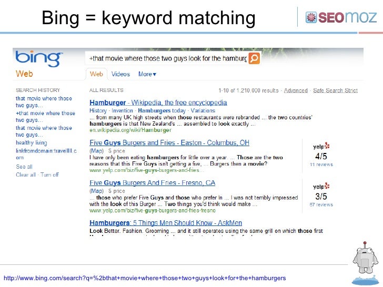
Task: Open the 11 reviews link
Action: click(321, 165)
